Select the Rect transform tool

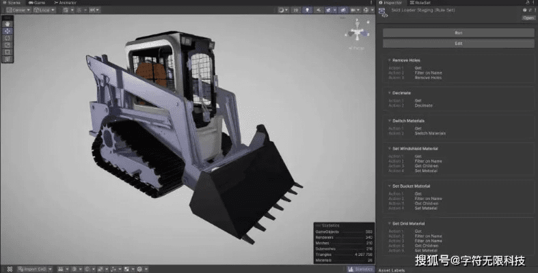(x=8, y=51)
